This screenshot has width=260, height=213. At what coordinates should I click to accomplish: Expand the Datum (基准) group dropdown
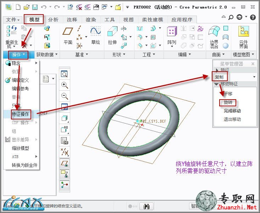82,55
